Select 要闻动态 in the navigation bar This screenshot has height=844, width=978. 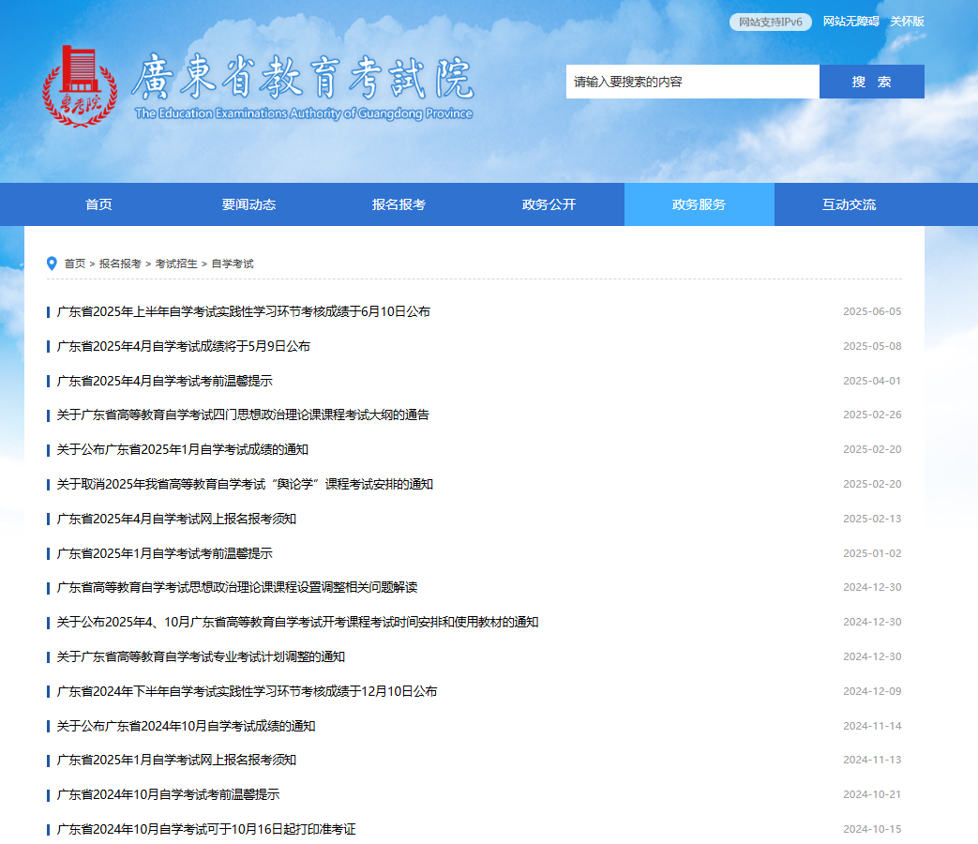coord(248,204)
